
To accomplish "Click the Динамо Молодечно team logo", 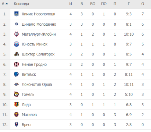I will coord(17,24).
